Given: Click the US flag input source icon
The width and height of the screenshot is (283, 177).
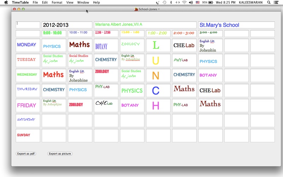Looking at the screenshot, I should (x=198, y=2).
